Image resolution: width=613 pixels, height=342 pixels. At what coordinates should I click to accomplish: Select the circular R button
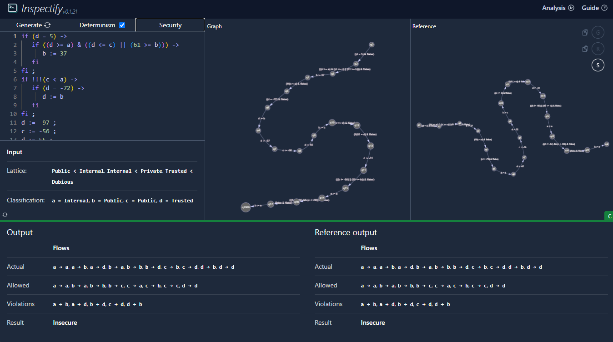click(x=598, y=49)
